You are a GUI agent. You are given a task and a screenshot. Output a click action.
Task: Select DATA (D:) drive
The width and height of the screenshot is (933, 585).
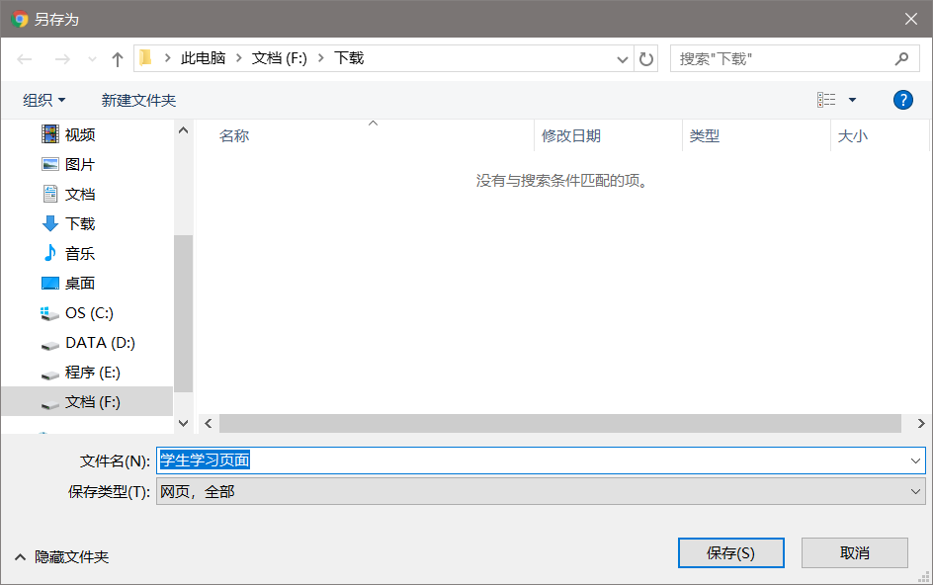pyautogui.click(x=100, y=343)
